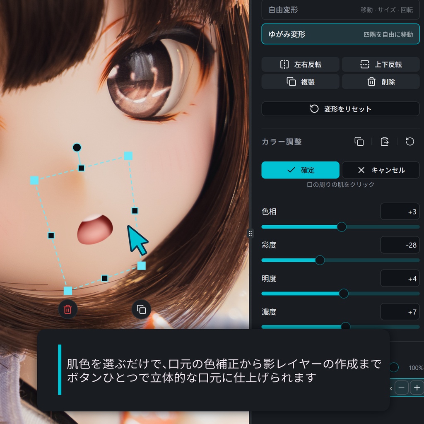Viewport: 424px width, 424px height.
Task: Confirm with the 確定 button
Action: [x=300, y=170]
